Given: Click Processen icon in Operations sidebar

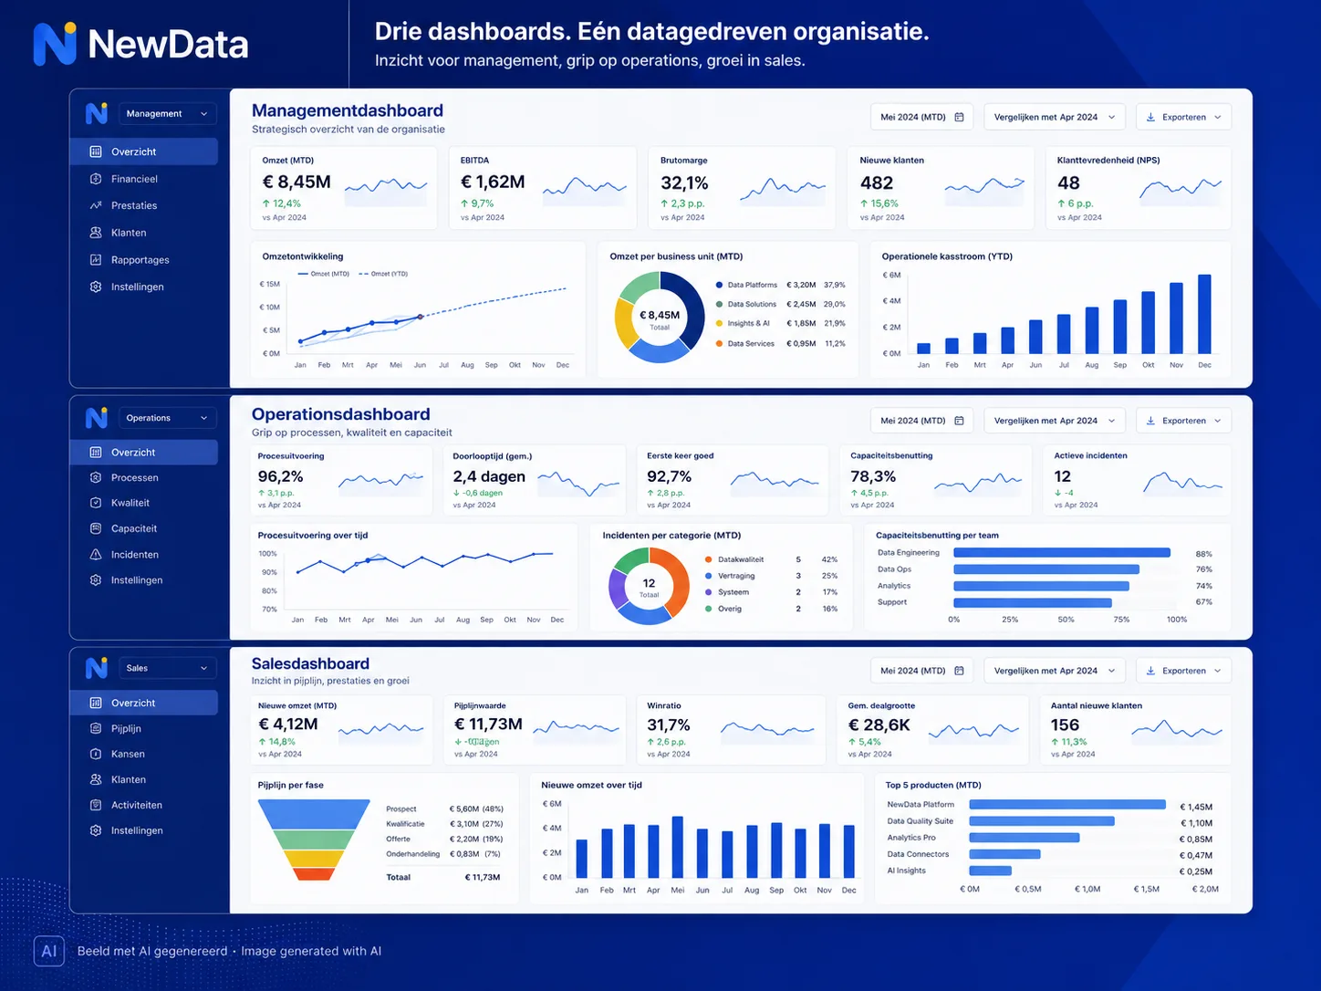Looking at the screenshot, I should (x=96, y=477).
